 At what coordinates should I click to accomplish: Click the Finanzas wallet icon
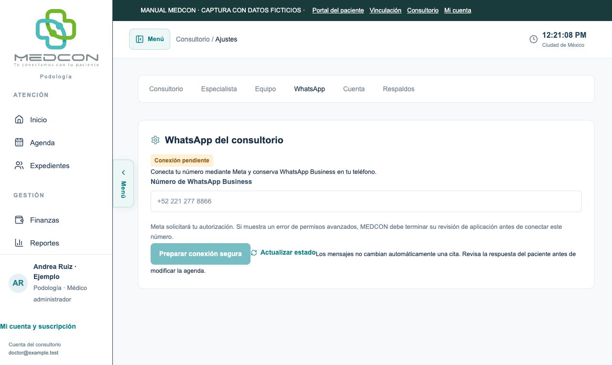point(19,220)
